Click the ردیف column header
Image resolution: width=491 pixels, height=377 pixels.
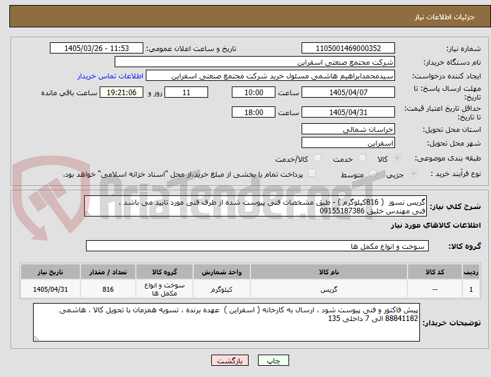[x=470, y=272]
